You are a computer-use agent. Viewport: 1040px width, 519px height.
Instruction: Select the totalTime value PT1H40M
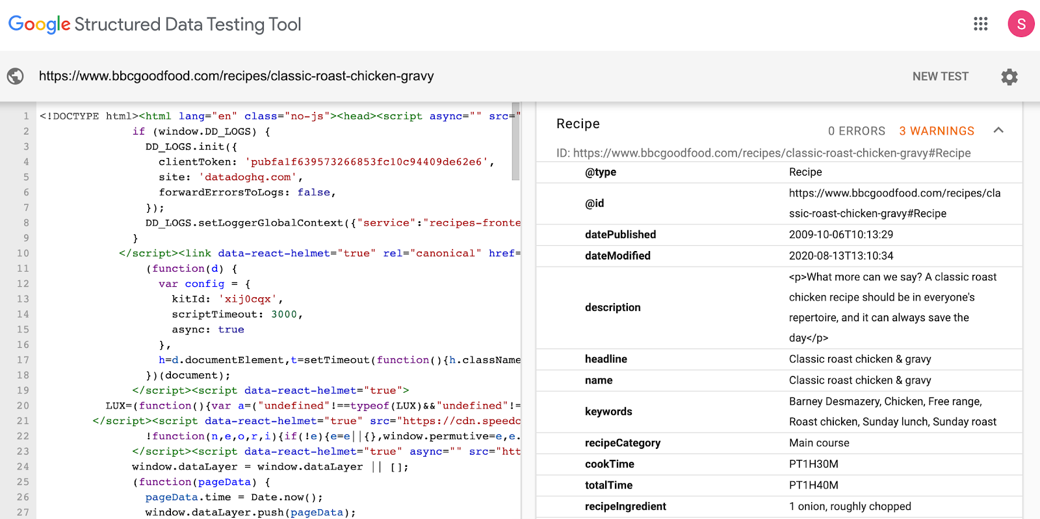point(813,485)
